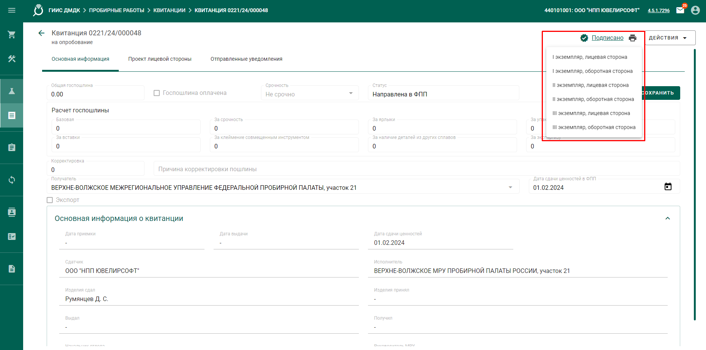Viewport: 706px width, 350px height.
Task: Click За наличие деталей из других сплавов field
Action: point(442,145)
